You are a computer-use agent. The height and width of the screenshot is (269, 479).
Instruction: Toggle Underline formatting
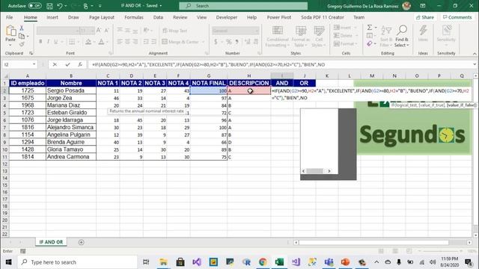pos(55,42)
